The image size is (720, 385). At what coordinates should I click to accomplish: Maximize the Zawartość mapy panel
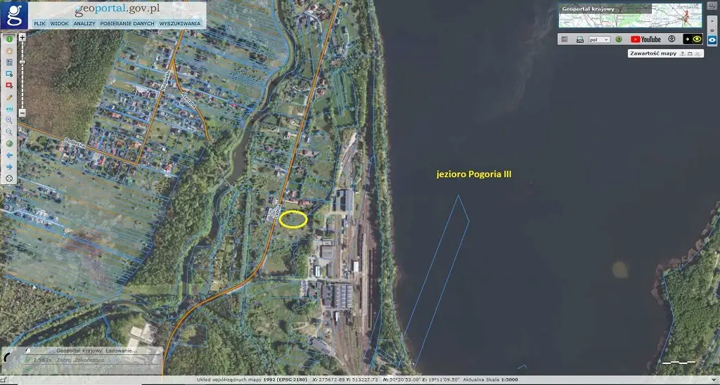click(690, 53)
